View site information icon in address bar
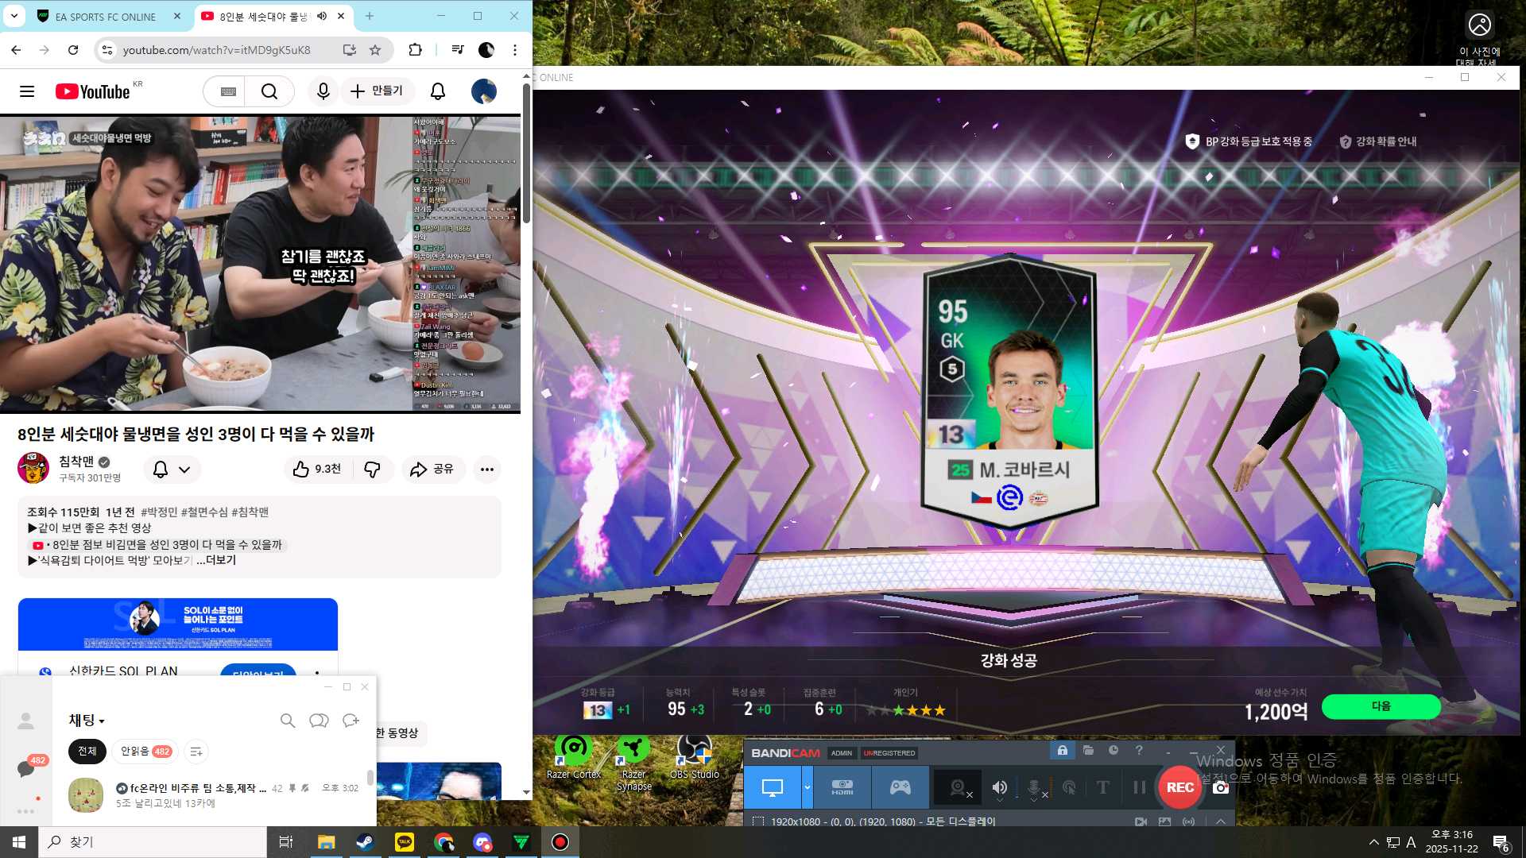The image size is (1526, 858). pos(107,50)
